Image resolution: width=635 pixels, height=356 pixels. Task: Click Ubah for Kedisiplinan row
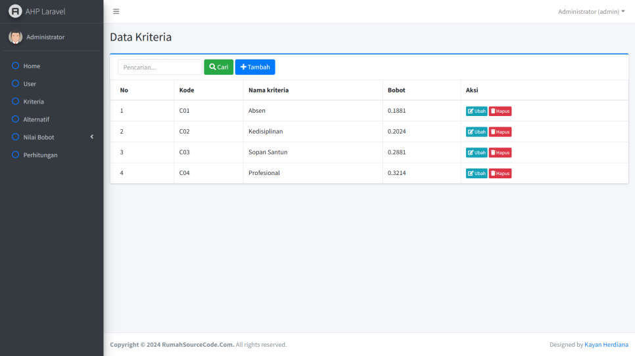pyautogui.click(x=476, y=132)
